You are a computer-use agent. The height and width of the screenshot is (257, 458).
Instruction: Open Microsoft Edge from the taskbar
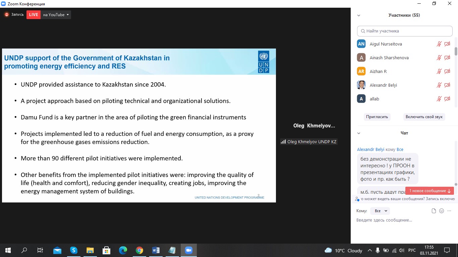tap(123, 250)
